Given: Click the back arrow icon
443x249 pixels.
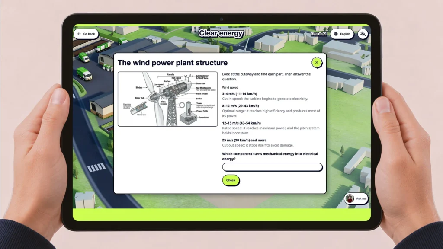Looking at the screenshot, I should pos(79,34).
